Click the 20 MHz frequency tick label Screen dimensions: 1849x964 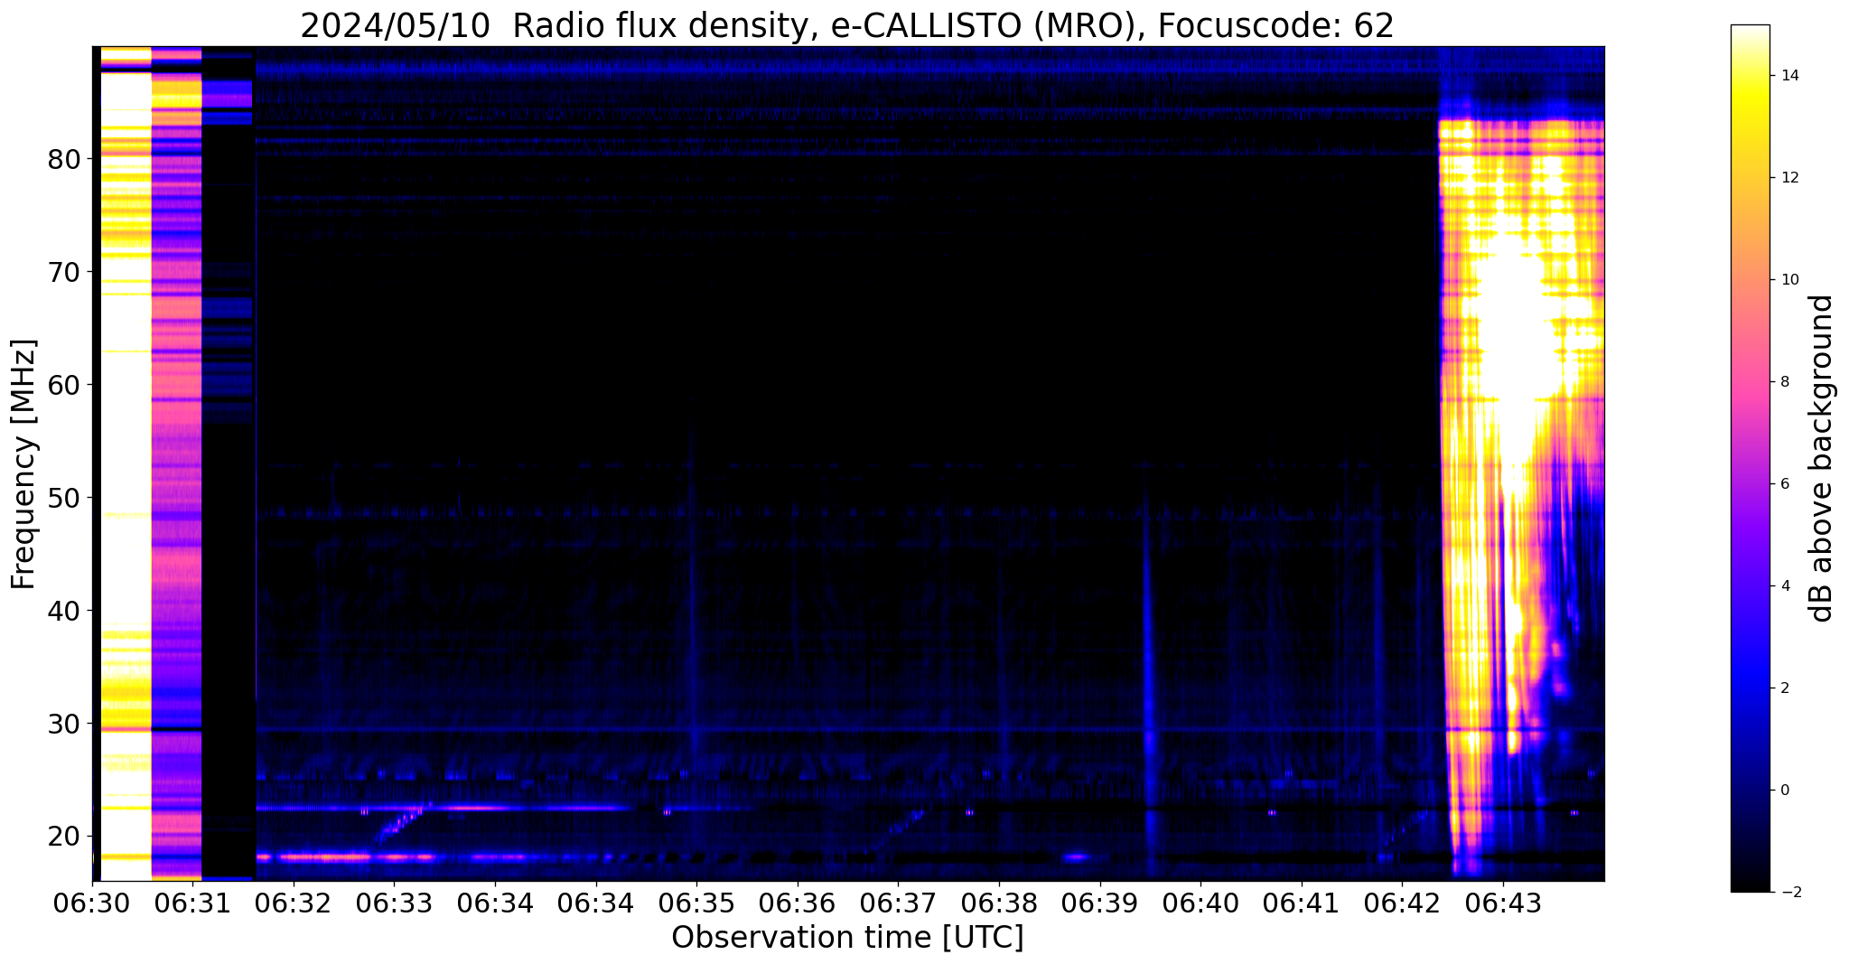63,837
